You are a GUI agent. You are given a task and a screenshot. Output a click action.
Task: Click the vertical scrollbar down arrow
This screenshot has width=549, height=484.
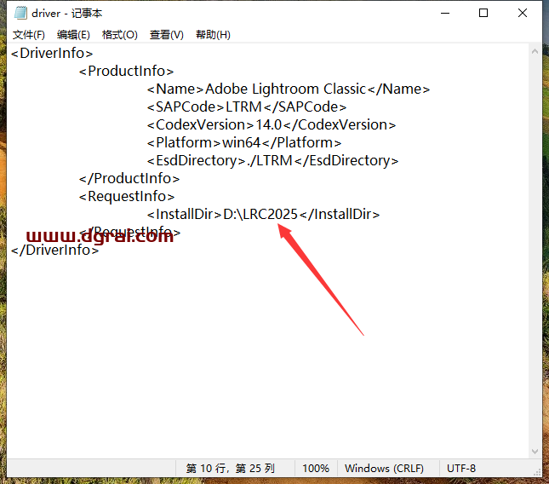pyautogui.click(x=535, y=451)
